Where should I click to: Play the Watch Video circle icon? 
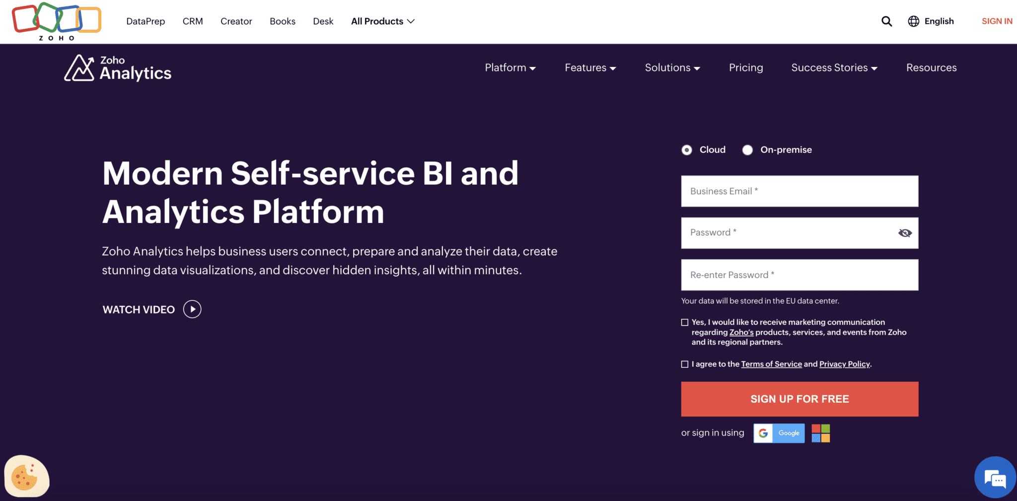coord(192,309)
